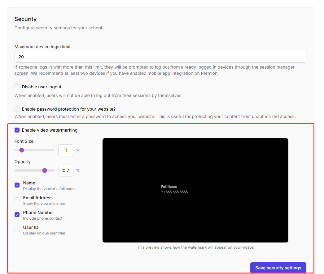Disable the Phone Number watermark checkbox
Screen dimensions: 324x274
pos(17,215)
